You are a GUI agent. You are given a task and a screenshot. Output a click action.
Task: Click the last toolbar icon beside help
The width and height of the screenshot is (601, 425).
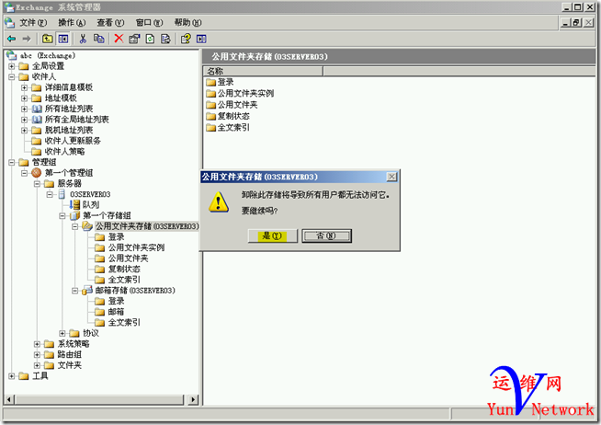pyautogui.click(x=201, y=39)
